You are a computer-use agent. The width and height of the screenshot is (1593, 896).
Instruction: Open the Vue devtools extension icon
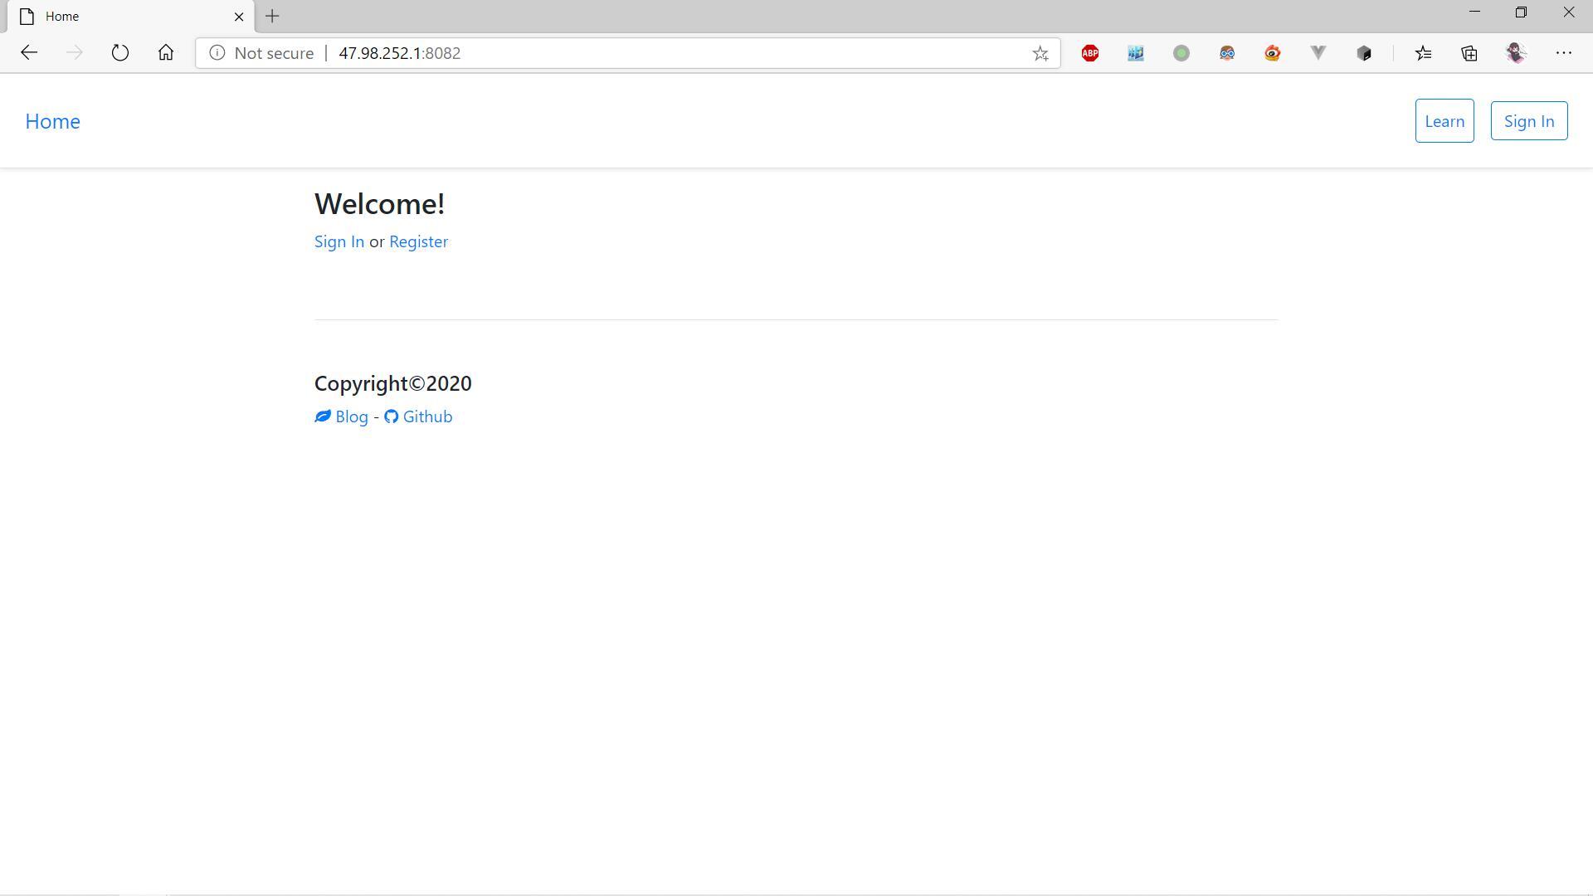tap(1318, 53)
